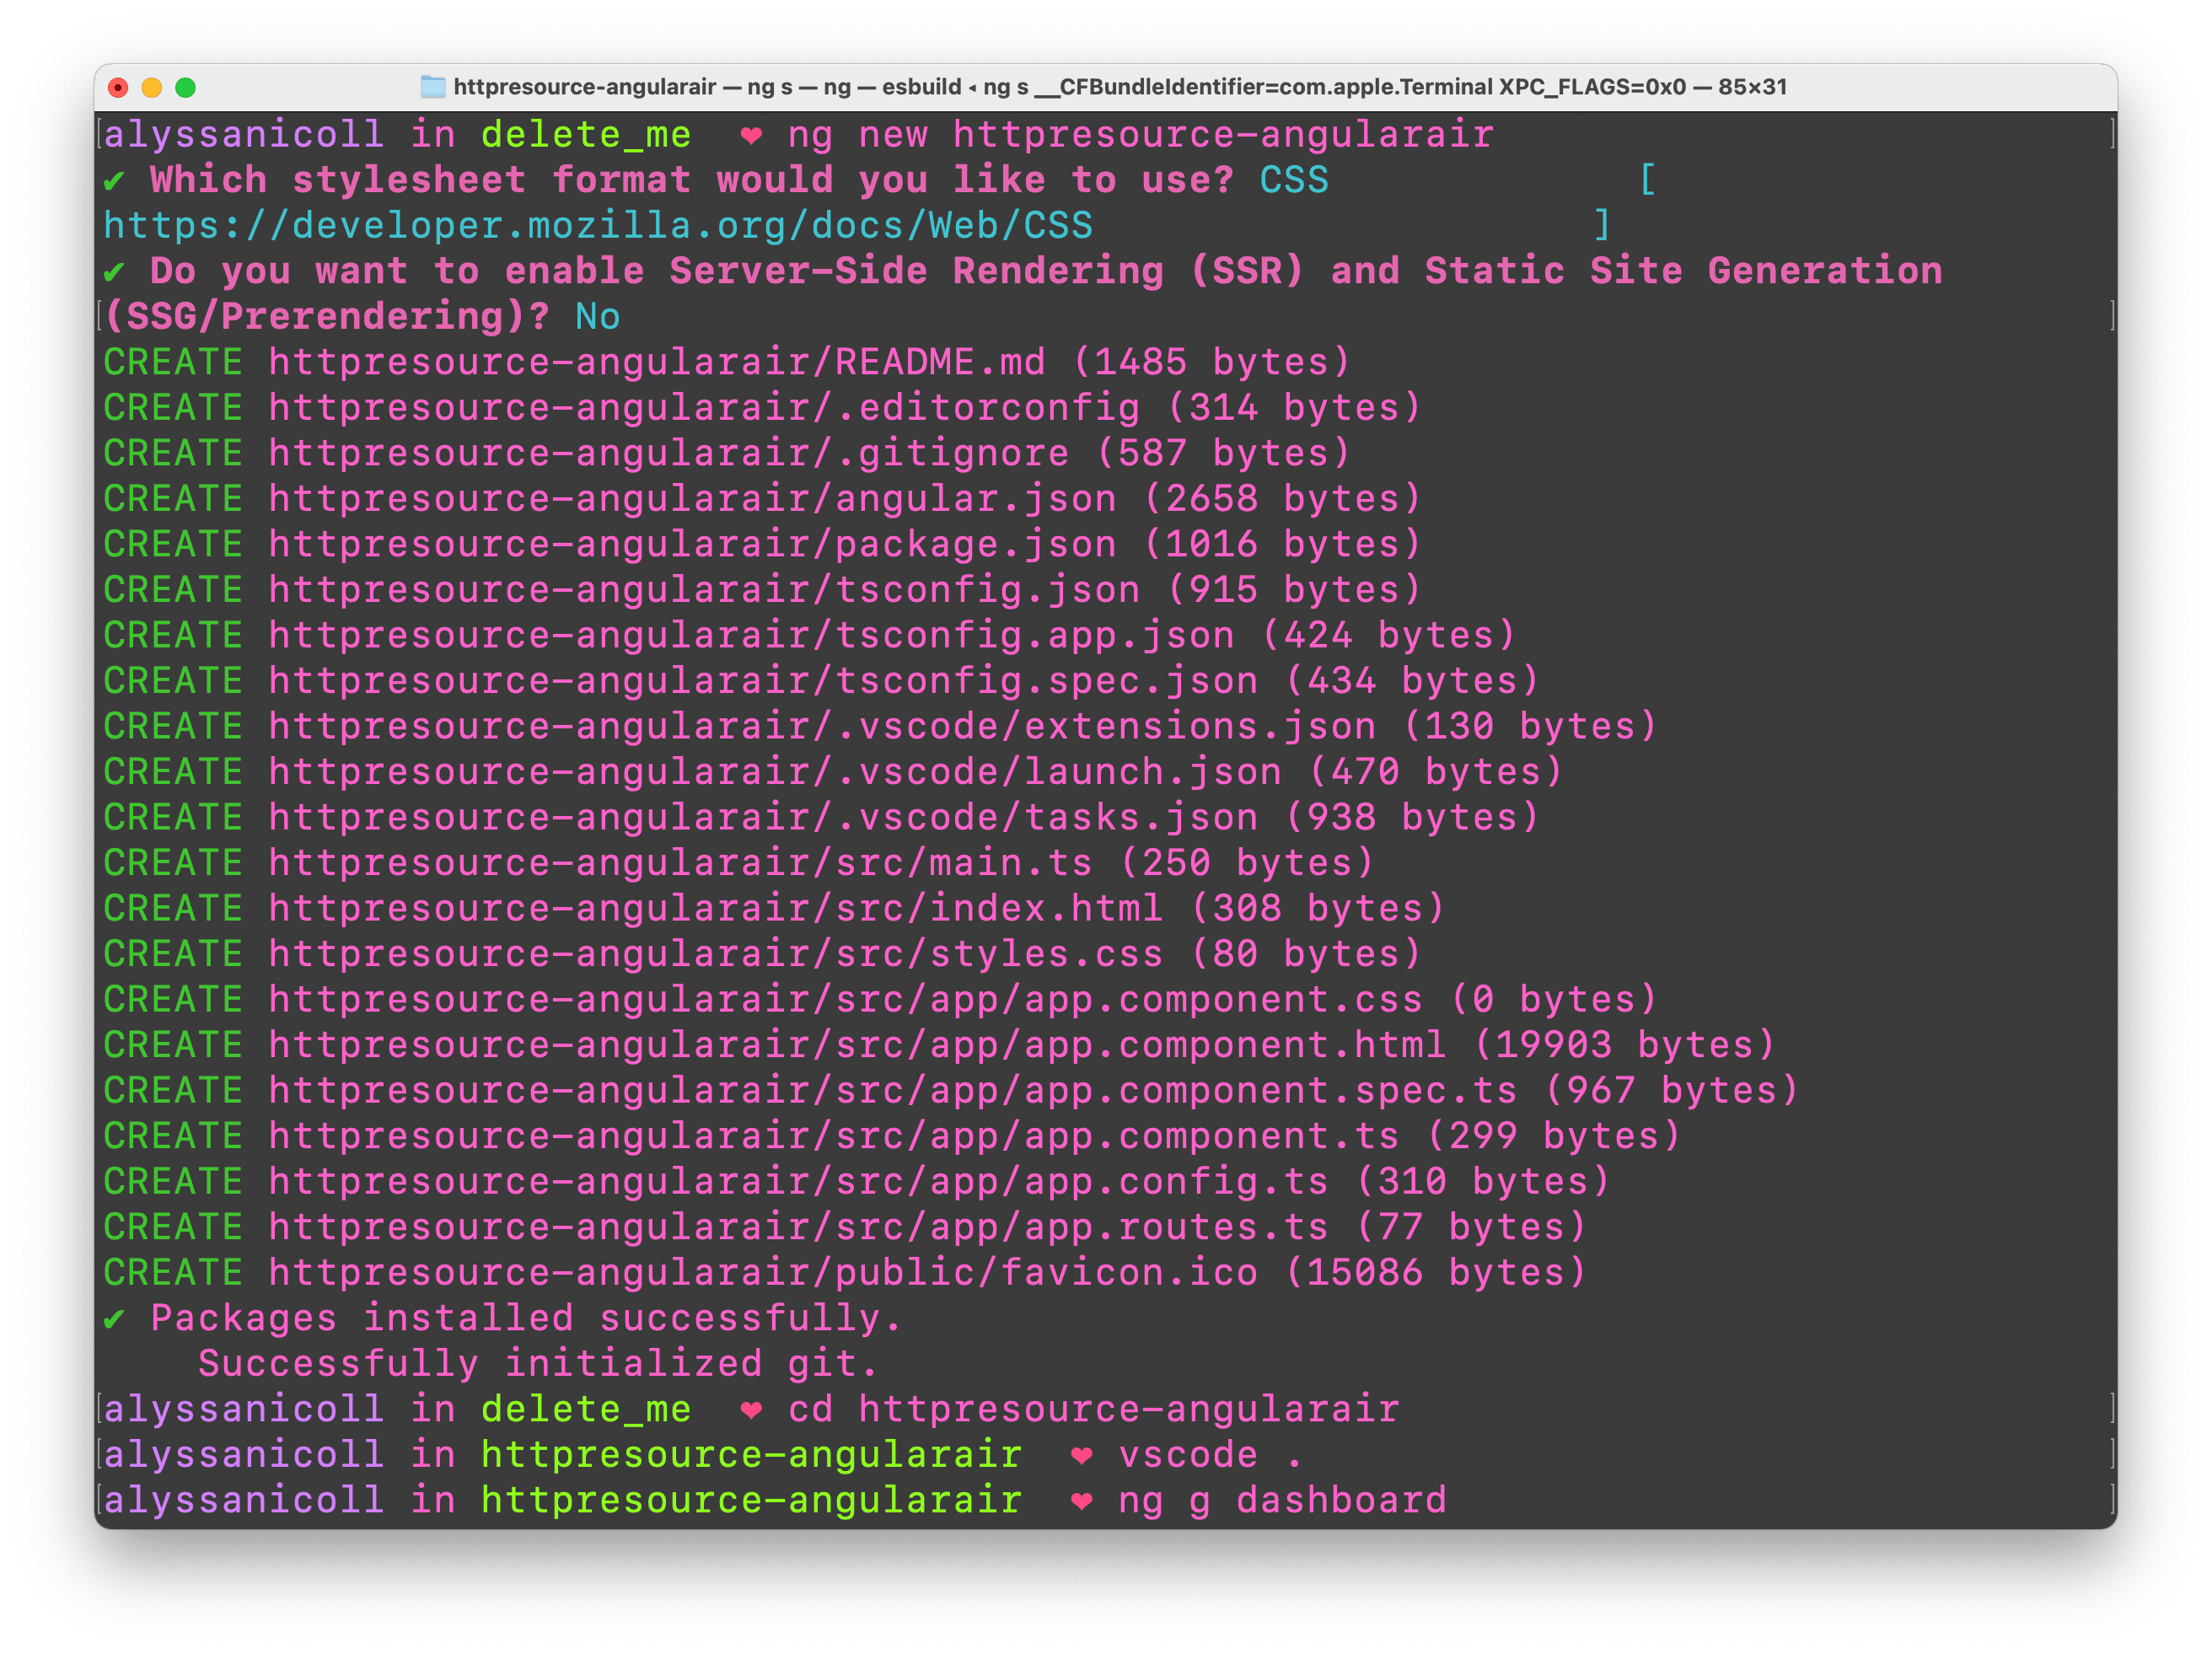
Task: Click 'Packages installed successfully.' message
Action: tap(526, 1318)
